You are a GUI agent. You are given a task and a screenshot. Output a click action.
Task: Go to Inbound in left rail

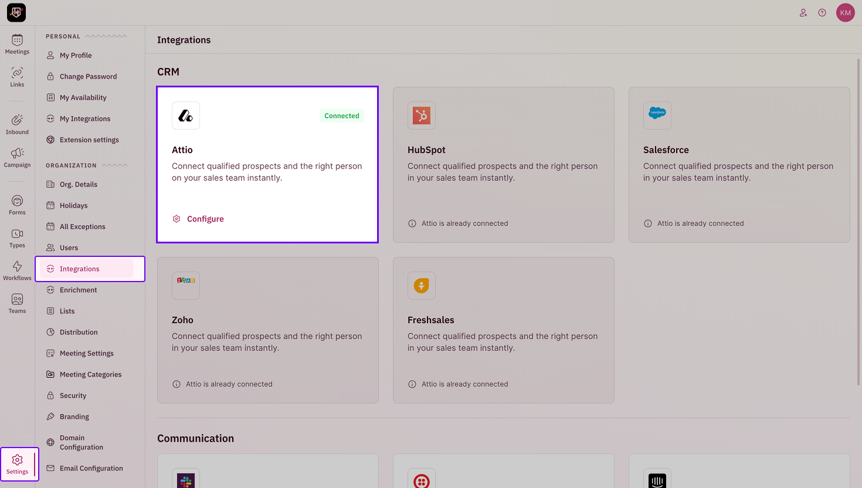(x=17, y=124)
